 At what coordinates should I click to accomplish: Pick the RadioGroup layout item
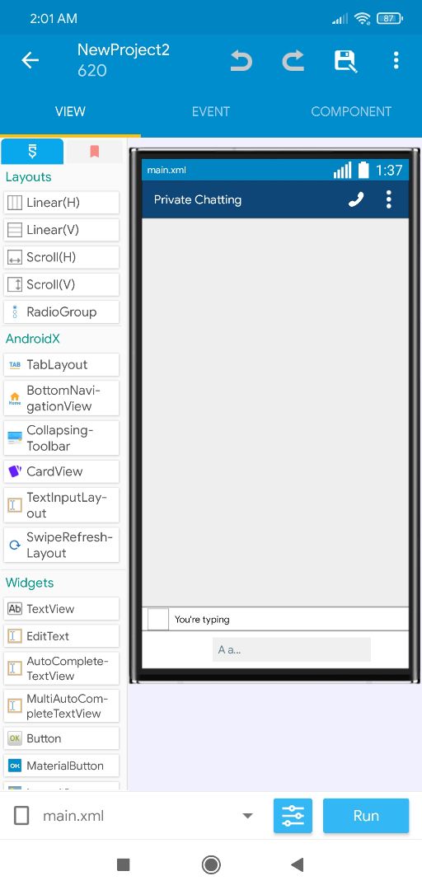tap(61, 311)
